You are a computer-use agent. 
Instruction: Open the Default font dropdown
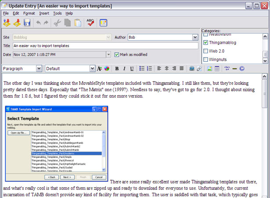pyautogui.click(x=92, y=69)
